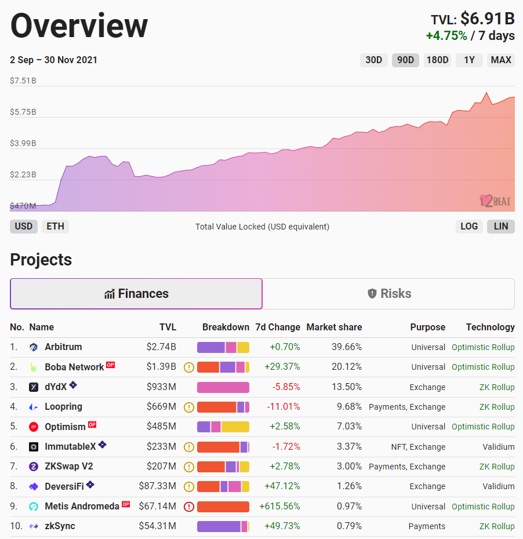Screen dimensions: 523x539
Task: Click the ImmutableX logo icon
Action: tap(34, 447)
